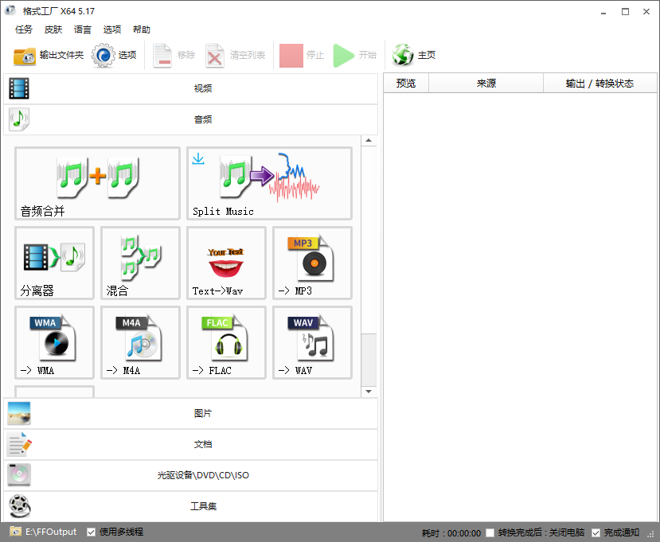
Task: Open the 混合 audio mix tool
Action: [x=140, y=263]
